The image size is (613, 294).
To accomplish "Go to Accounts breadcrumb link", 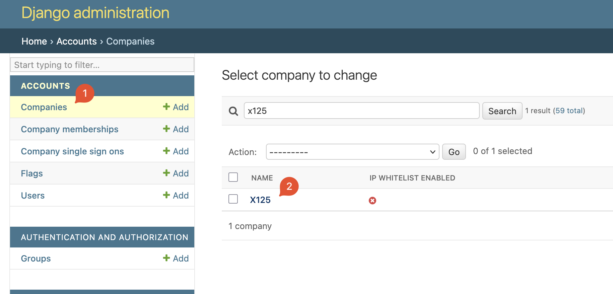I will click(x=76, y=42).
